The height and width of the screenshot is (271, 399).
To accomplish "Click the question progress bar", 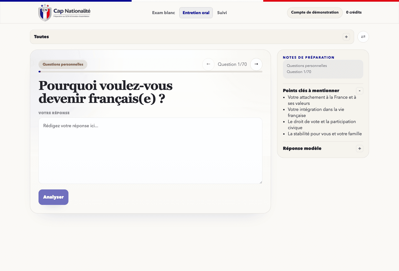I will point(150,72).
